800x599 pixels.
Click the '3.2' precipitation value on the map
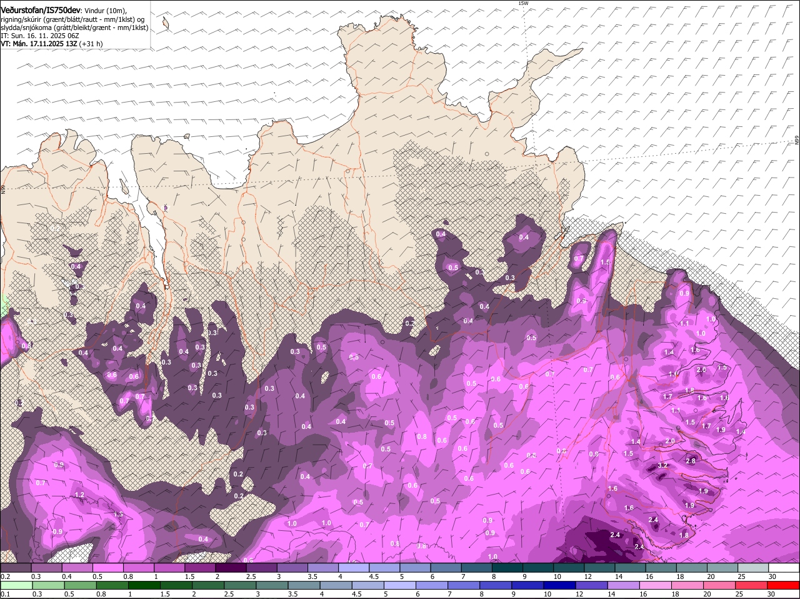(x=663, y=465)
